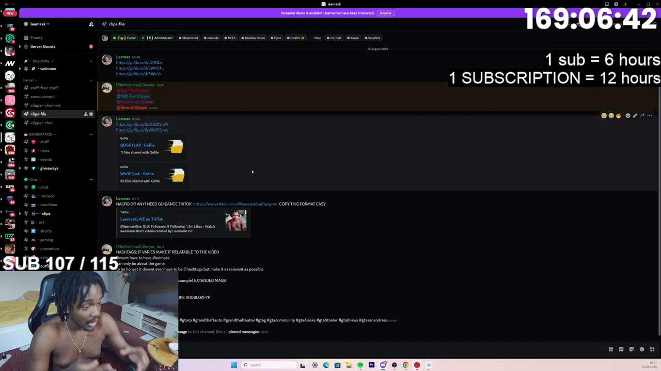Viewport: 661px width, 371px height.
Task: Open the tiktok.com leemasklive link
Action: [x=235, y=204]
